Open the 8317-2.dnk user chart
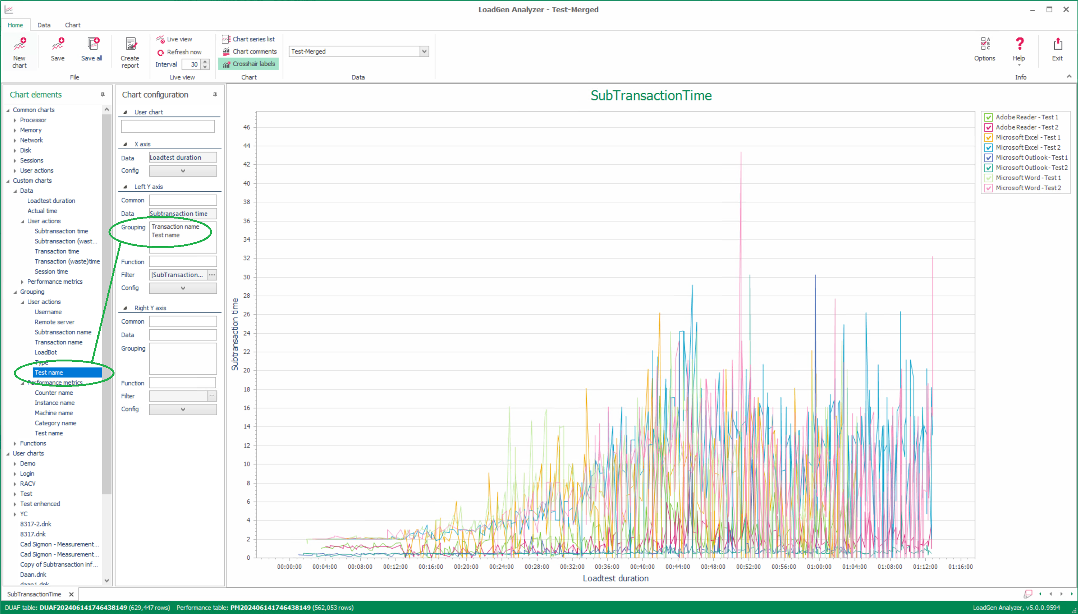This screenshot has width=1078, height=614. (36, 524)
